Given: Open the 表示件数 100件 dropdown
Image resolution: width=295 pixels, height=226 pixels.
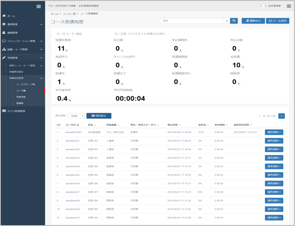Looking at the screenshot, I should [76, 116].
